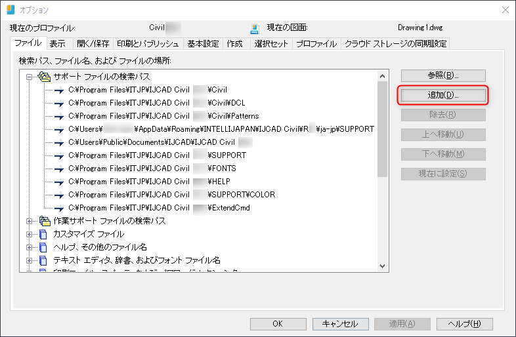Select the path ending in ¥Civil¥Patterns
Image resolution: width=516 pixels, height=337 pixels.
coord(163,116)
